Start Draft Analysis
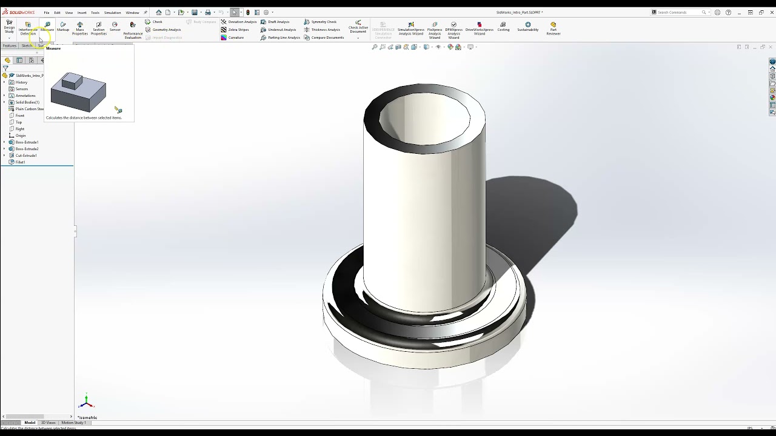Screen dimensions: 776x436 click(275, 22)
